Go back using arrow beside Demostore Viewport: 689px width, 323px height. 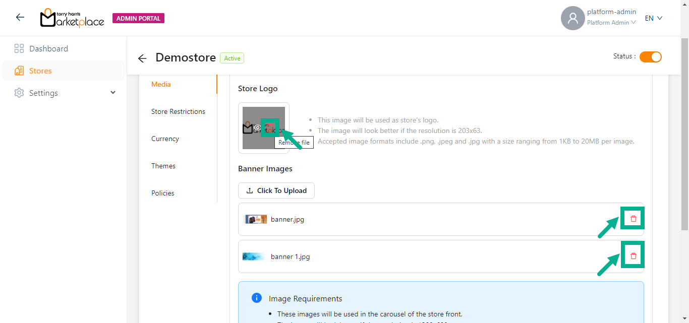[x=142, y=58]
